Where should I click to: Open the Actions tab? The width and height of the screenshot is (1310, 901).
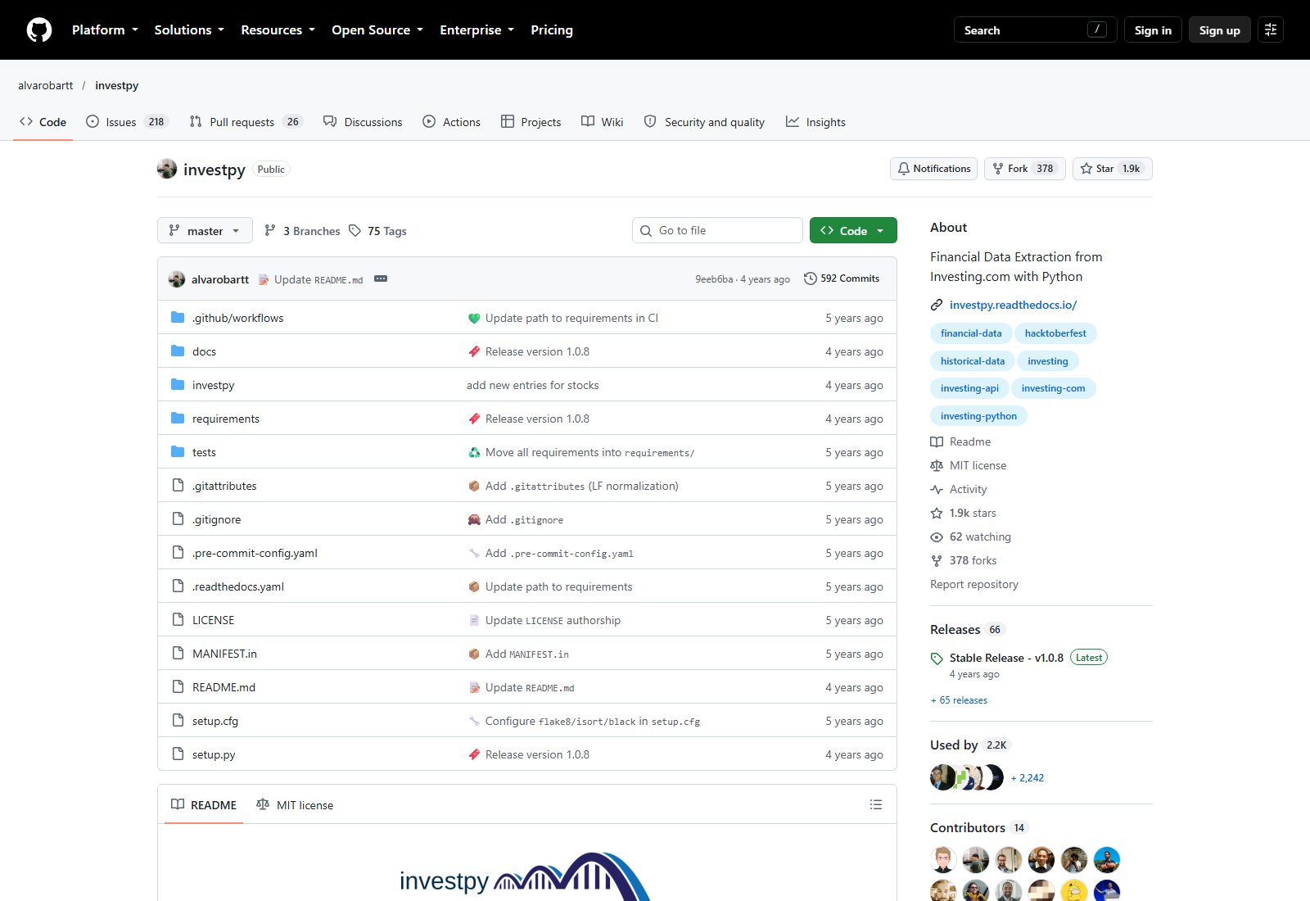452,122
